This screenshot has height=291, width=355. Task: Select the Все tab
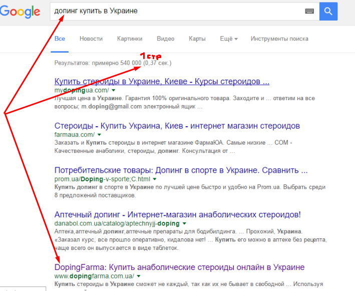(x=60, y=39)
